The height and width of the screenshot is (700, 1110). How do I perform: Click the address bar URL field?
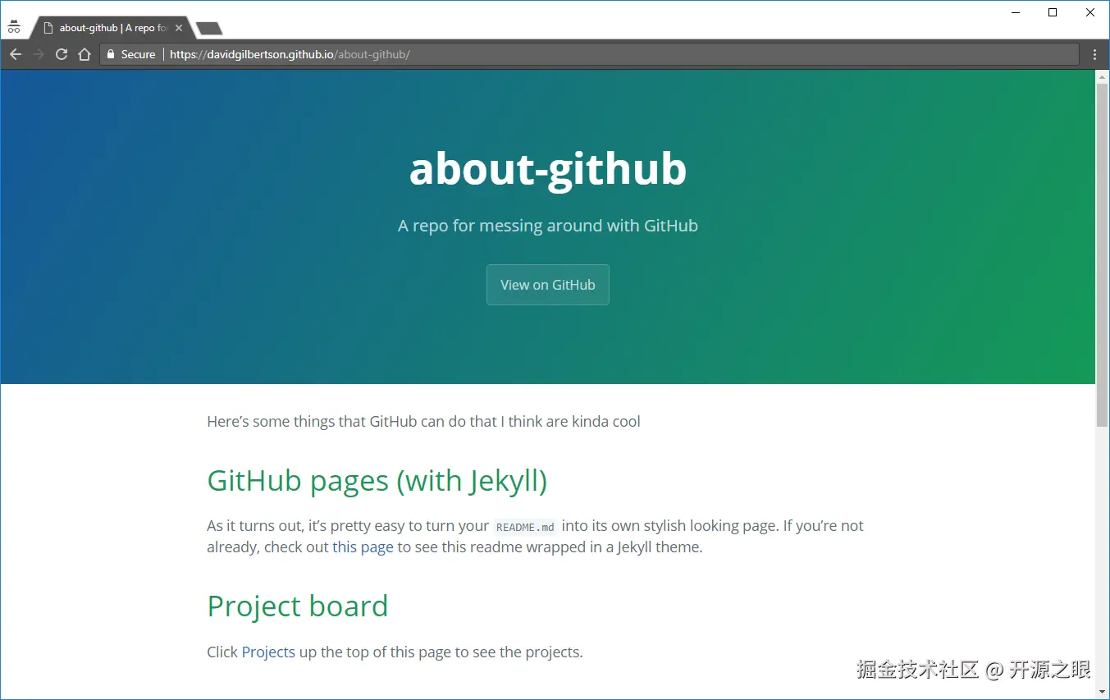[589, 54]
